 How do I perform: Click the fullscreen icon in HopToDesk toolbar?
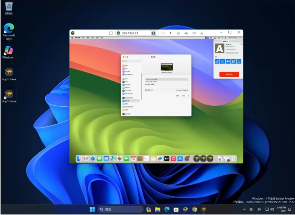pos(111,33)
